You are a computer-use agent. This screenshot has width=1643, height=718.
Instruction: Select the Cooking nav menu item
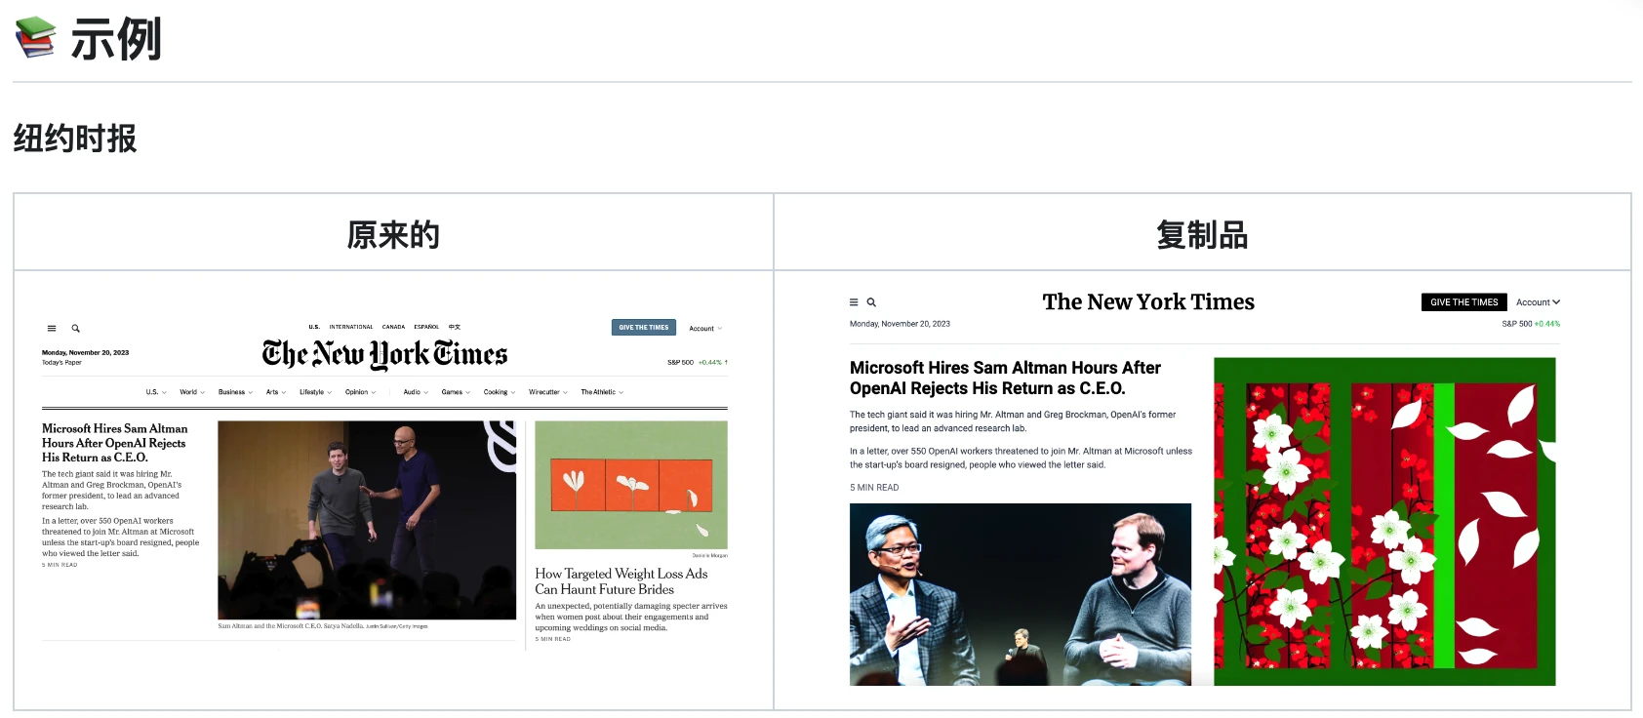tap(500, 392)
